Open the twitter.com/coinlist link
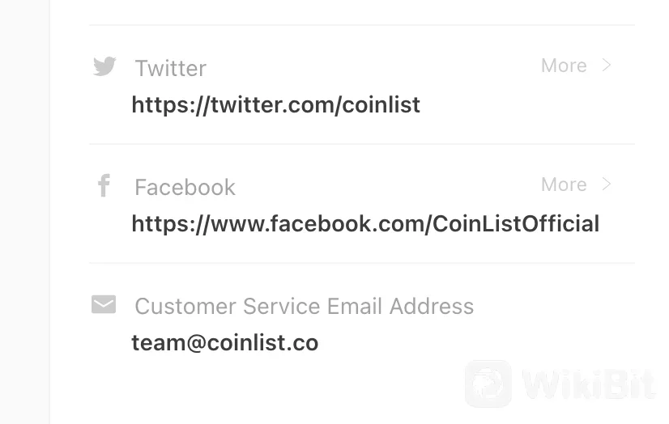Viewport: 669px width, 424px height. click(275, 104)
